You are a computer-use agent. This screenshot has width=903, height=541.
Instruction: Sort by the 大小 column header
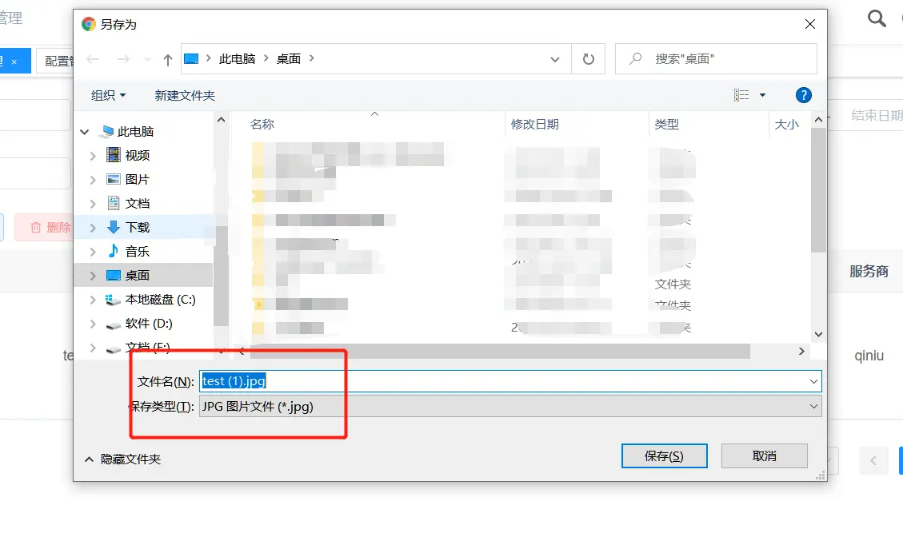[786, 125]
